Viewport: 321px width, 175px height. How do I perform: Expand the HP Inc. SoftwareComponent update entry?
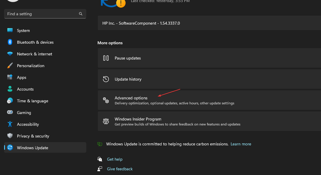coord(141,23)
